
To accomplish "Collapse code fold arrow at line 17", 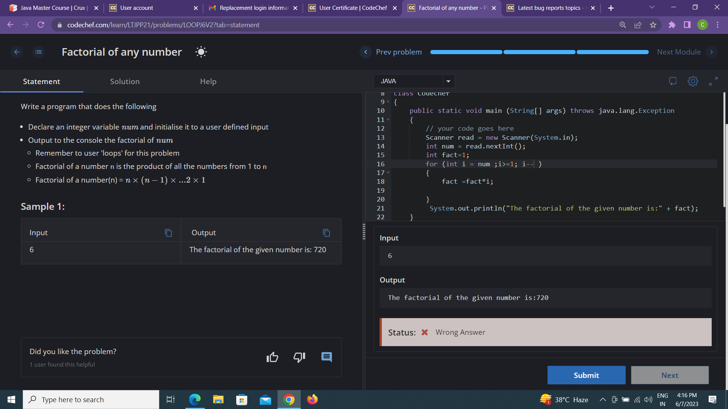I will pyautogui.click(x=388, y=173).
